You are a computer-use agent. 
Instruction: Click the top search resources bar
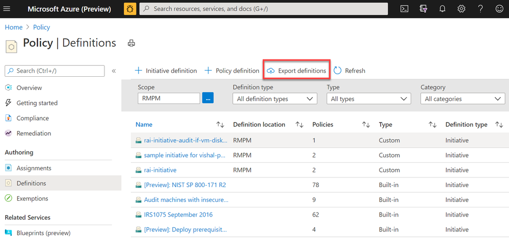[263, 9]
